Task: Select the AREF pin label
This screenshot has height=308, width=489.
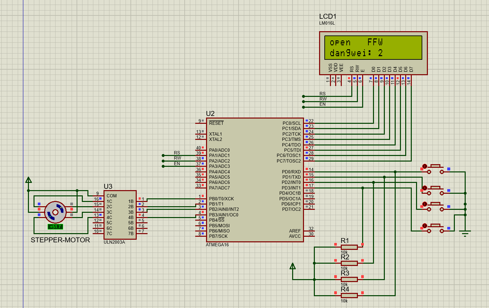Action: tap(295, 231)
